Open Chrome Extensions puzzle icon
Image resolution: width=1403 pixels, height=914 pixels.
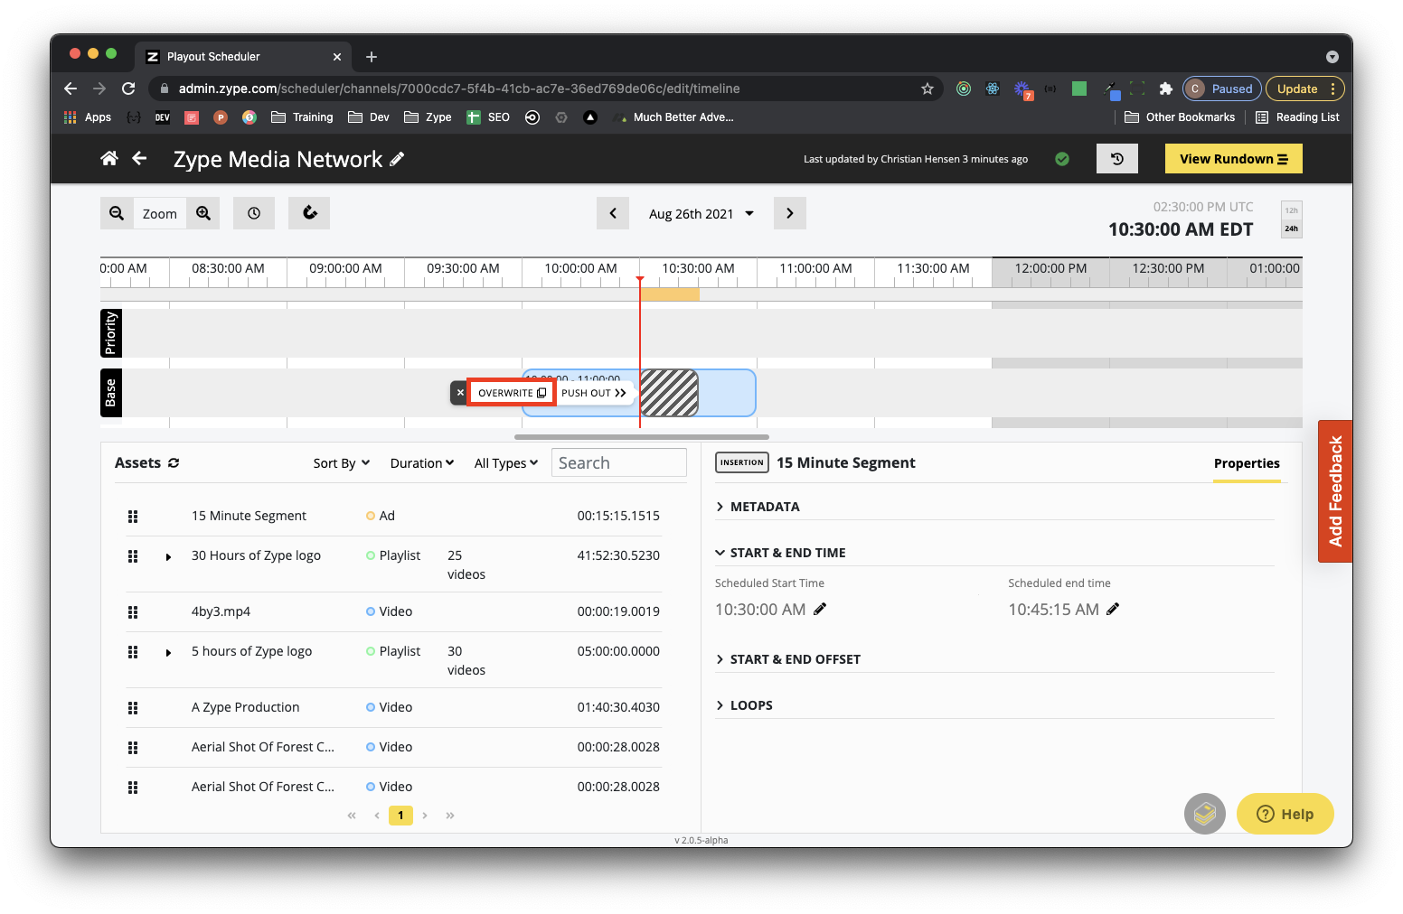[1166, 89]
